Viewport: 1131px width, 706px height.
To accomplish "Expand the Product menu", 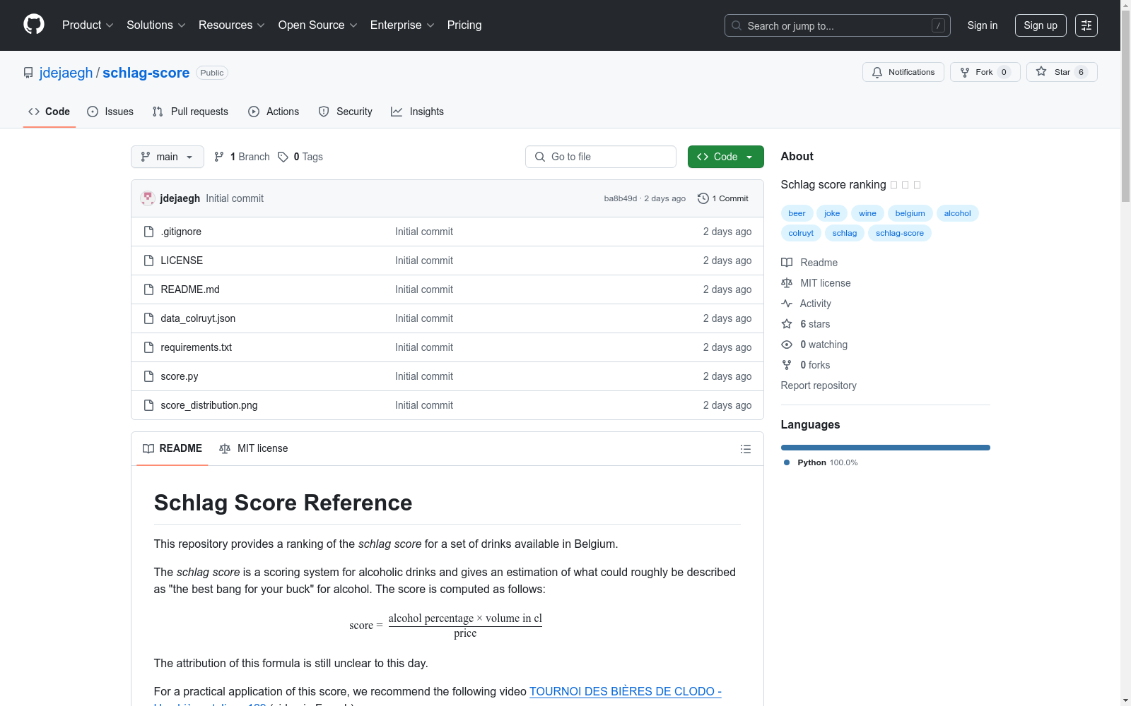I will click(88, 25).
